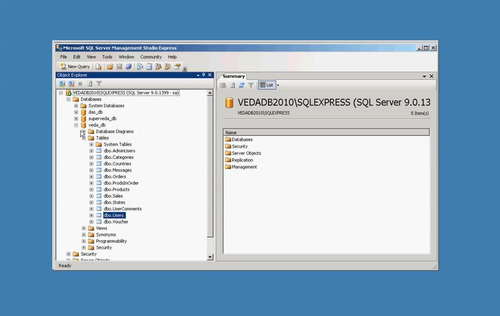
Task: Click the Template Explorer toolbar icon
Action: (x=168, y=66)
